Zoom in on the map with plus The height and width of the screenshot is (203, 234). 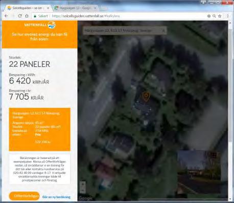click(83, 184)
